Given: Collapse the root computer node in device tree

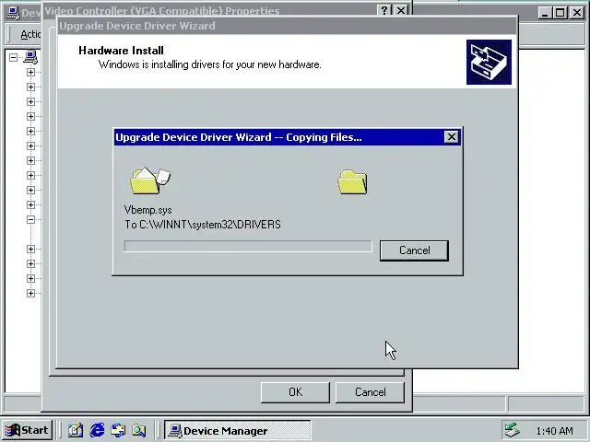Looking at the screenshot, I should (x=14, y=57).
